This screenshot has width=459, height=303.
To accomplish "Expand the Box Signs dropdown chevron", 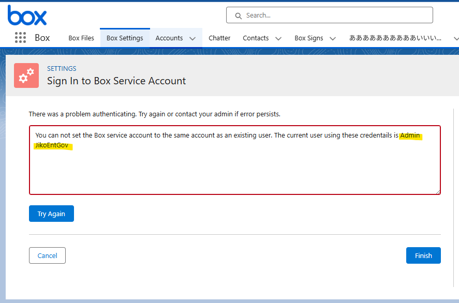I will tap(333, 38).
